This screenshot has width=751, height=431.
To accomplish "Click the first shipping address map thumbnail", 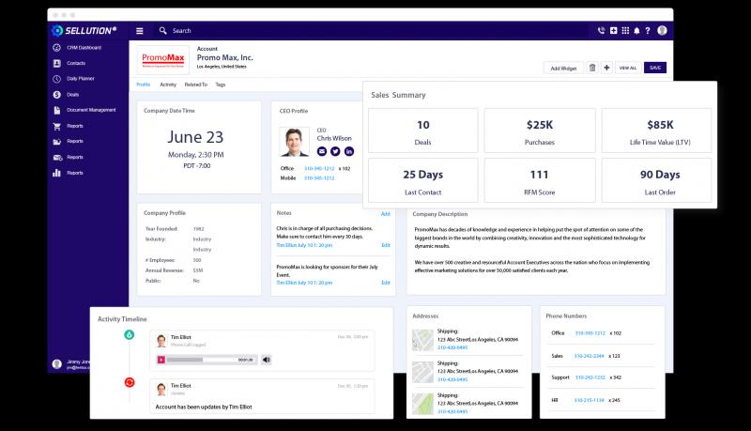I will coord(422,340).
